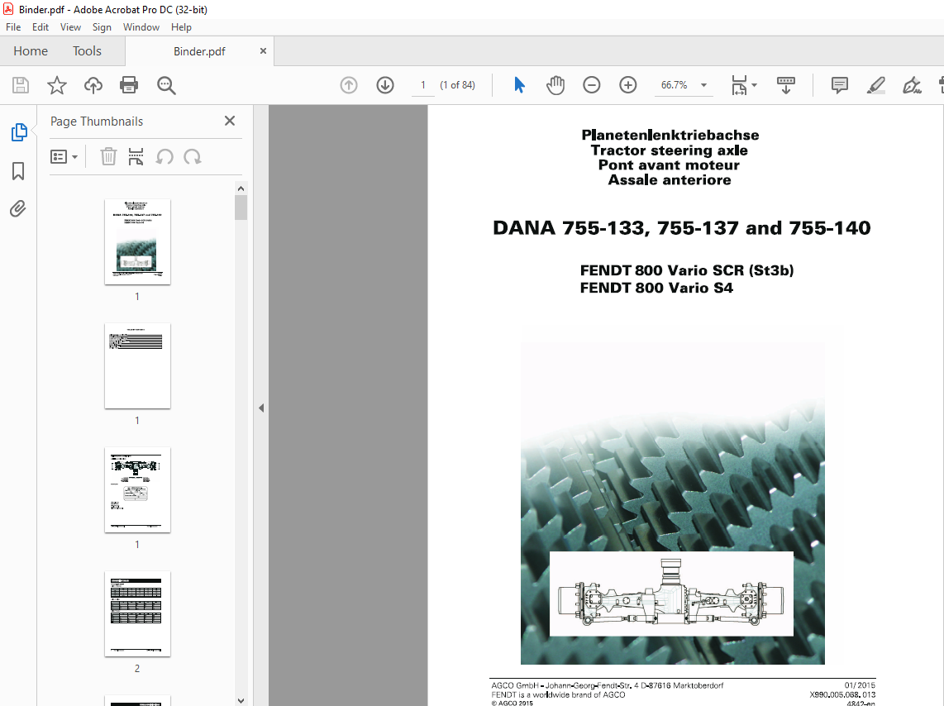Print the document with printer icon
Viewport: 944px width, 706px height.
pos(129,85)
